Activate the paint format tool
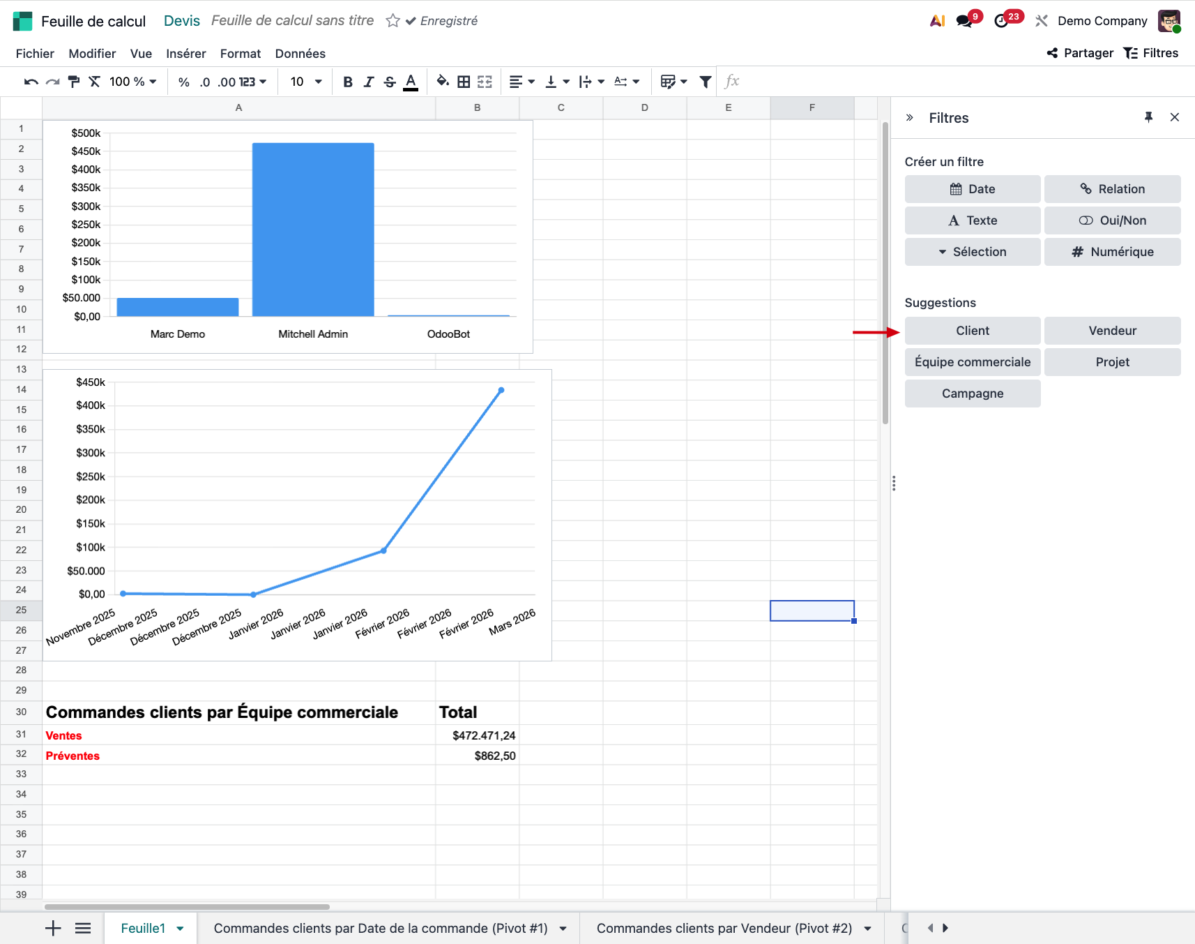Image resolution: width=1195 pixels, height=944 pixels. click(x=74, y=82)
